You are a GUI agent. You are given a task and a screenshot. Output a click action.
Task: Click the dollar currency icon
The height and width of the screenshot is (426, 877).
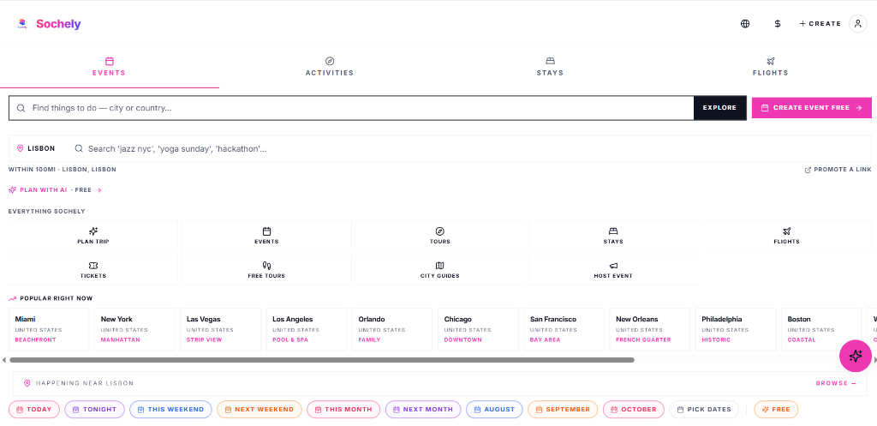[778, 23]
